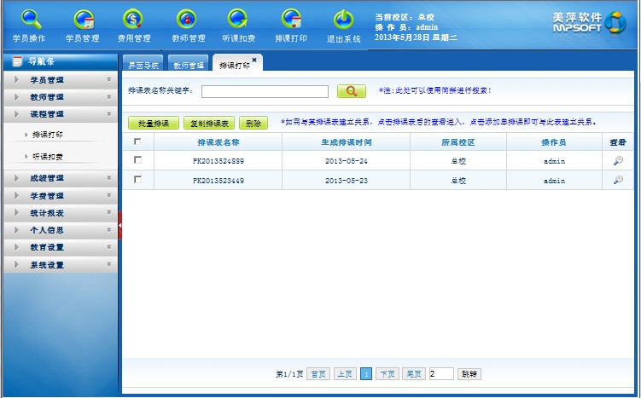Toggle the select-all checkbox in table header
This screenshot has height=398, width=641.
(137, 142)
